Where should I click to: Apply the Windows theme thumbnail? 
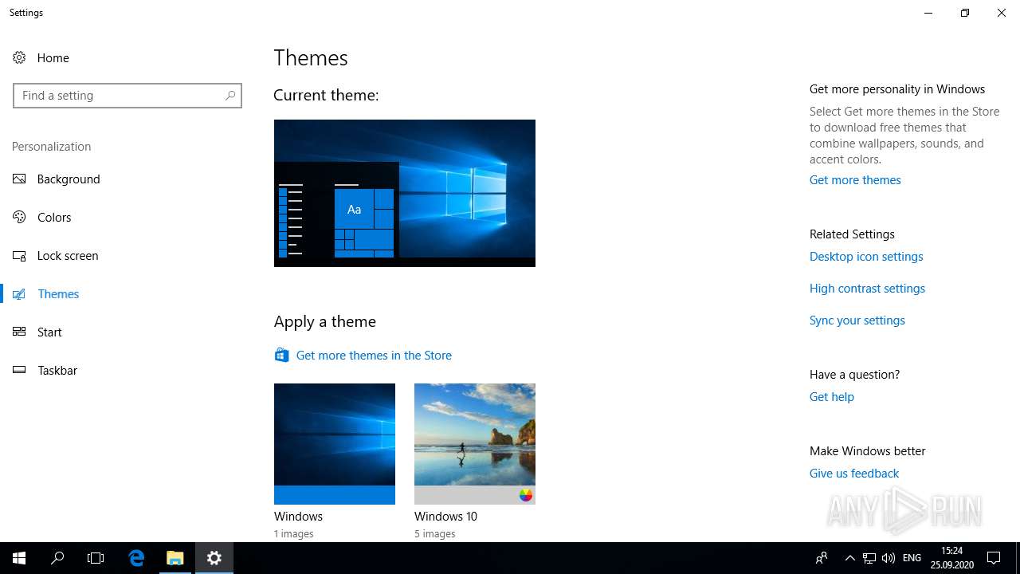[335, 444]
